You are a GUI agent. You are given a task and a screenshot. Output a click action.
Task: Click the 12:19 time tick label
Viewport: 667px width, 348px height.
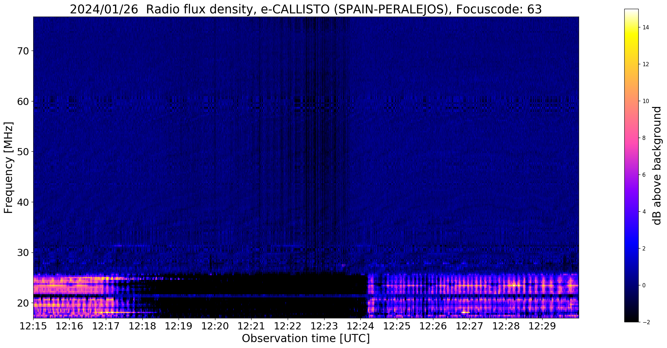179,326
